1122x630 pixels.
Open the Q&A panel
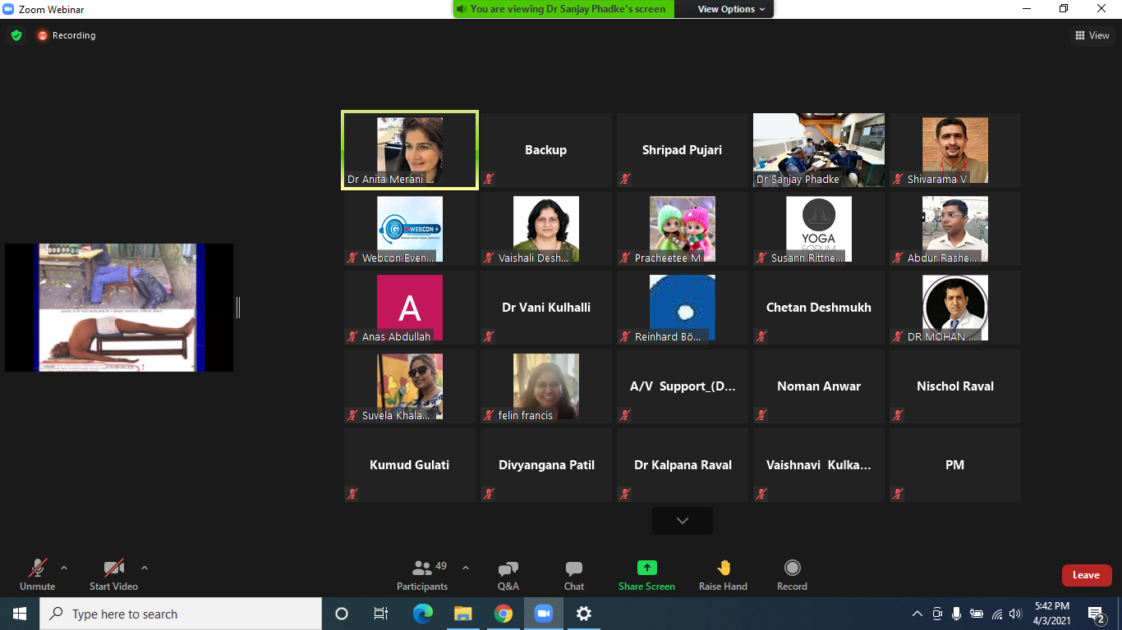pos(508,575)
